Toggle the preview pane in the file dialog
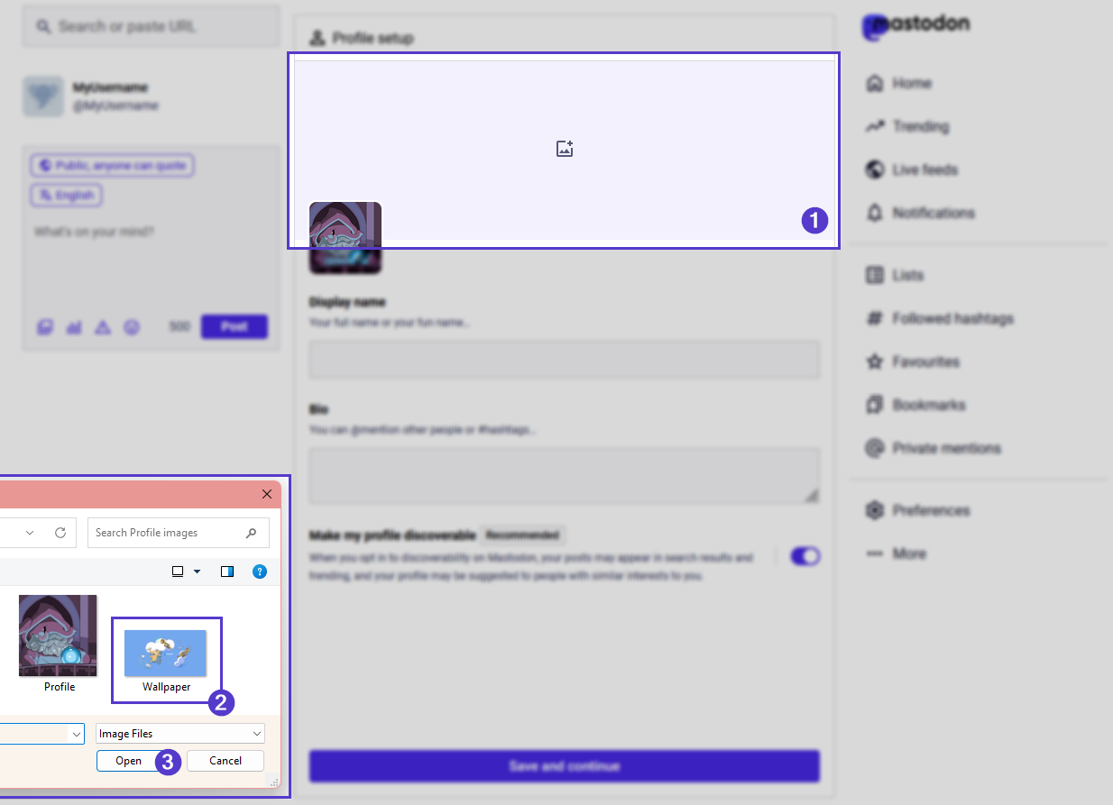Viewport: 1113px width, 805px height. [227, 571]
